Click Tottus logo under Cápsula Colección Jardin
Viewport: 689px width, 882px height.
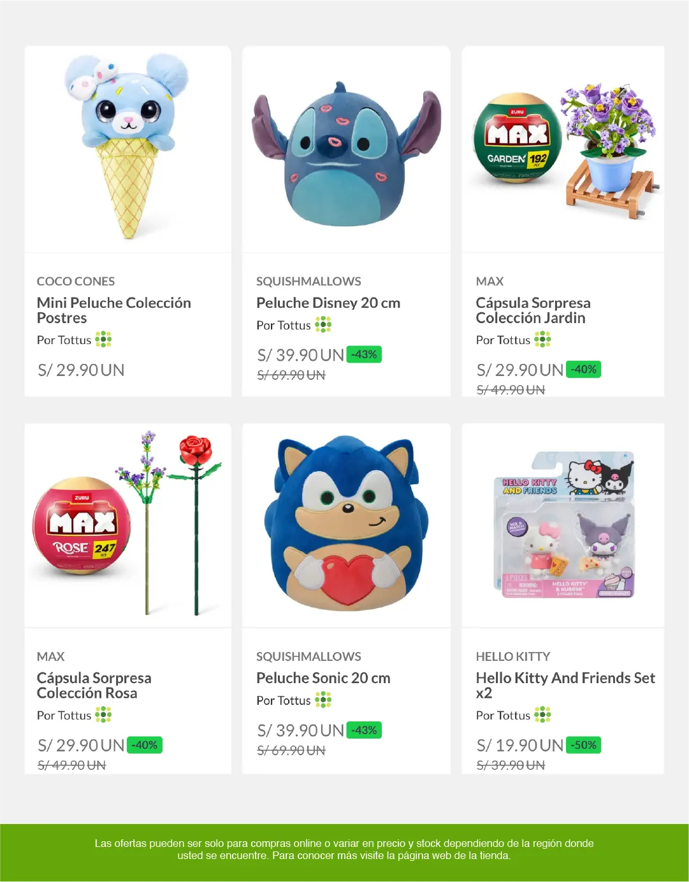pyautogui.click(x=542, y=340)
